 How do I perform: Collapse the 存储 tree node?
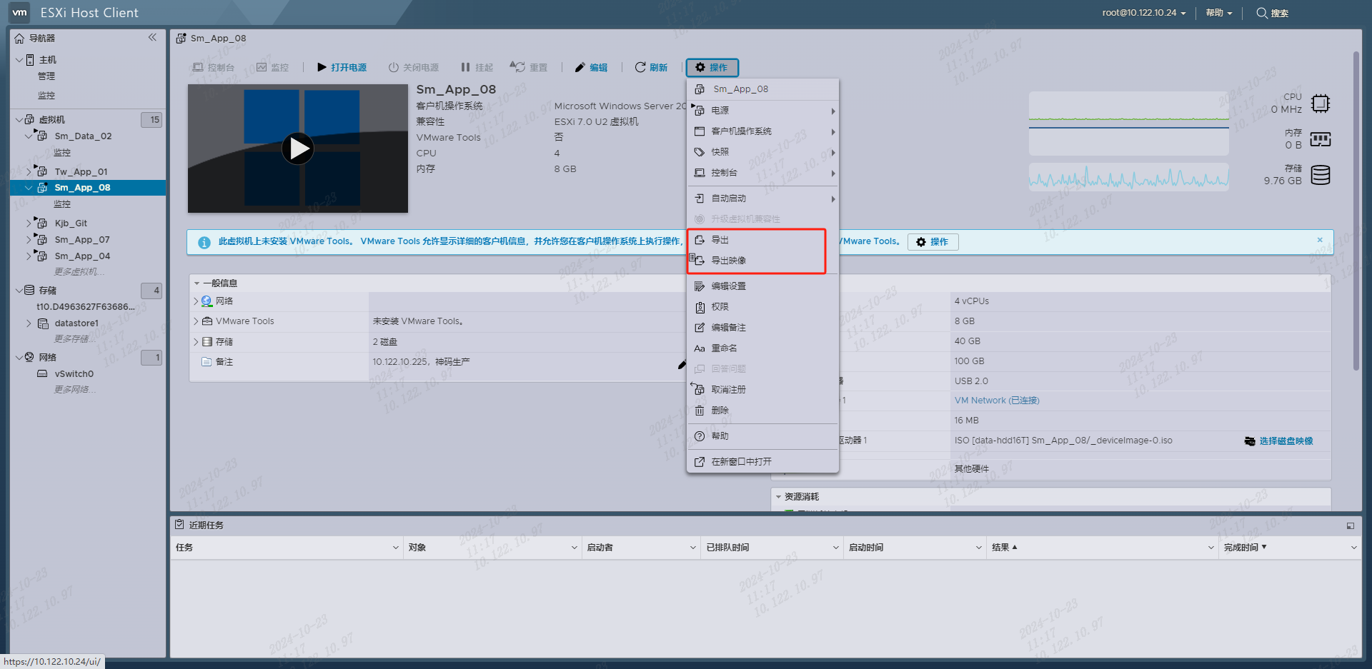click(x=19, y=291)
